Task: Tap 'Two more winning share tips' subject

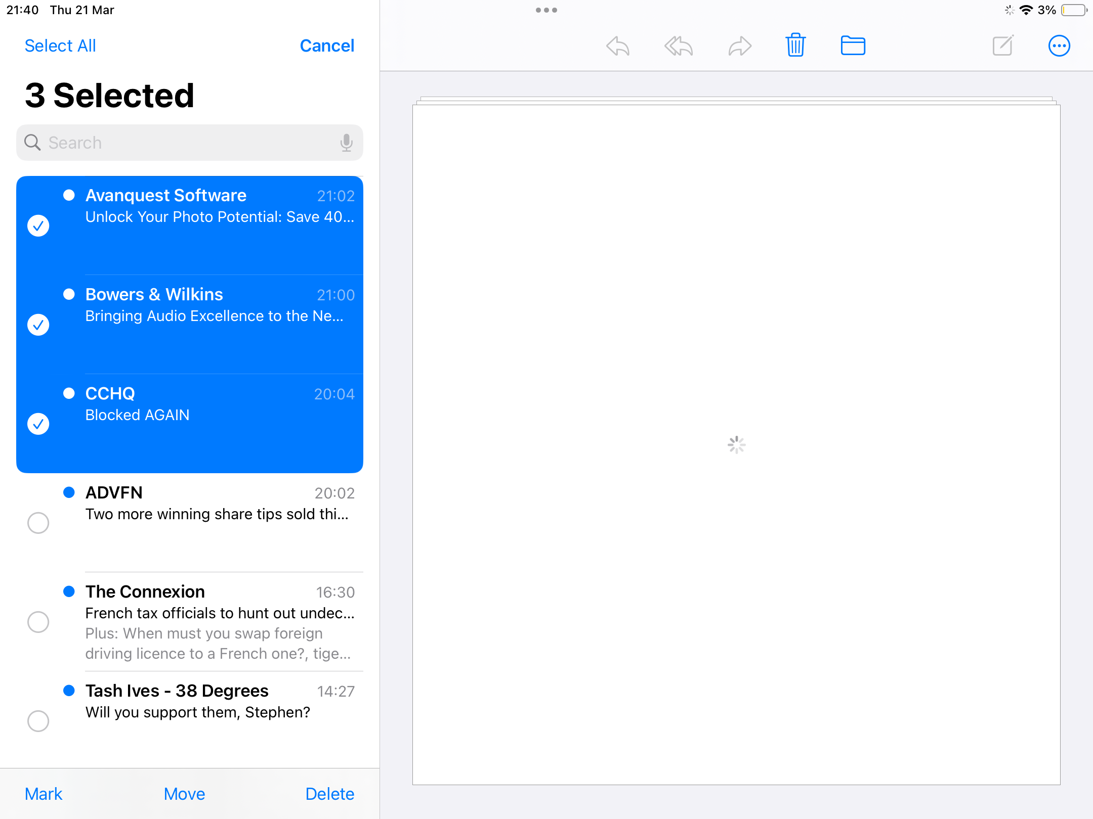Action: coord(217,514)
